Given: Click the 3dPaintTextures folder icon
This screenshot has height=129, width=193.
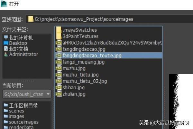Looking at the screenshot, I should (59, 36).
